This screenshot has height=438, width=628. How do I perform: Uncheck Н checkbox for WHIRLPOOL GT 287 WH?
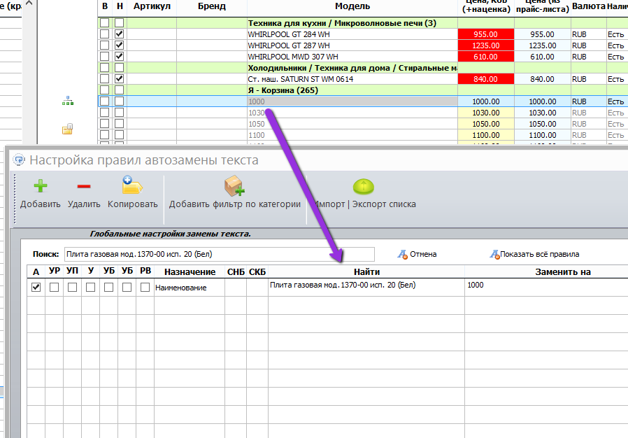pyautogui.click(x=120, y=45)
